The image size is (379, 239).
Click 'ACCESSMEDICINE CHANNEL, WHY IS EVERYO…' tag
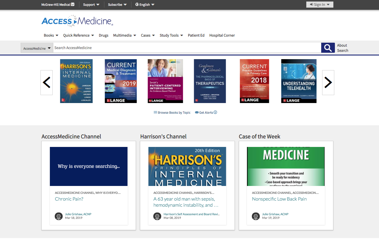click(88, 193)
